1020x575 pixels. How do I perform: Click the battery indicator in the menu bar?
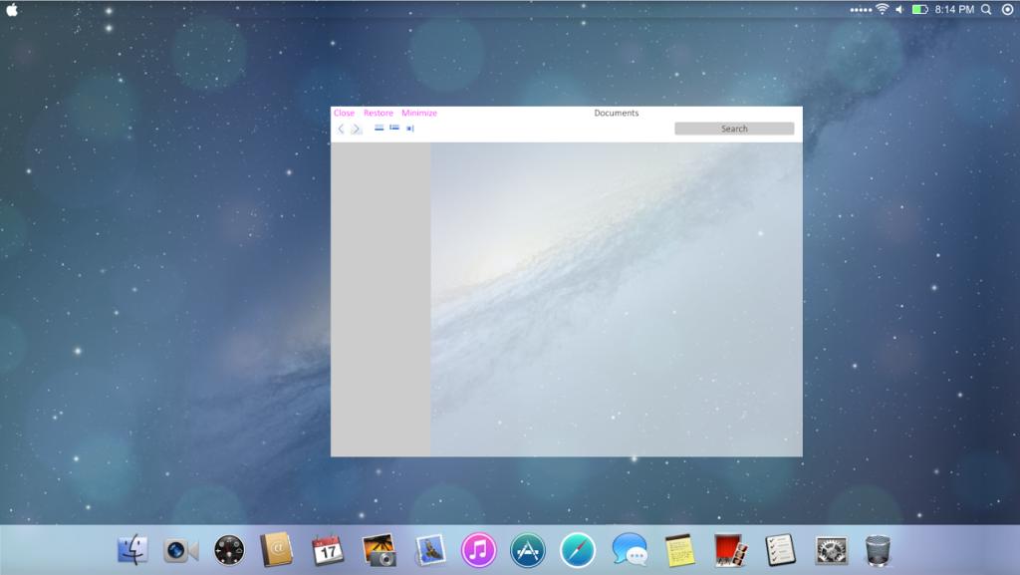pos(919,10)
